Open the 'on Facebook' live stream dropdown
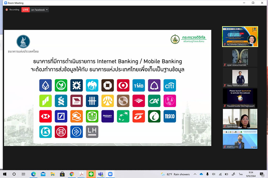The width and height of the screenshot is (268, 178). pyautogui.click(x=39, y=10)
